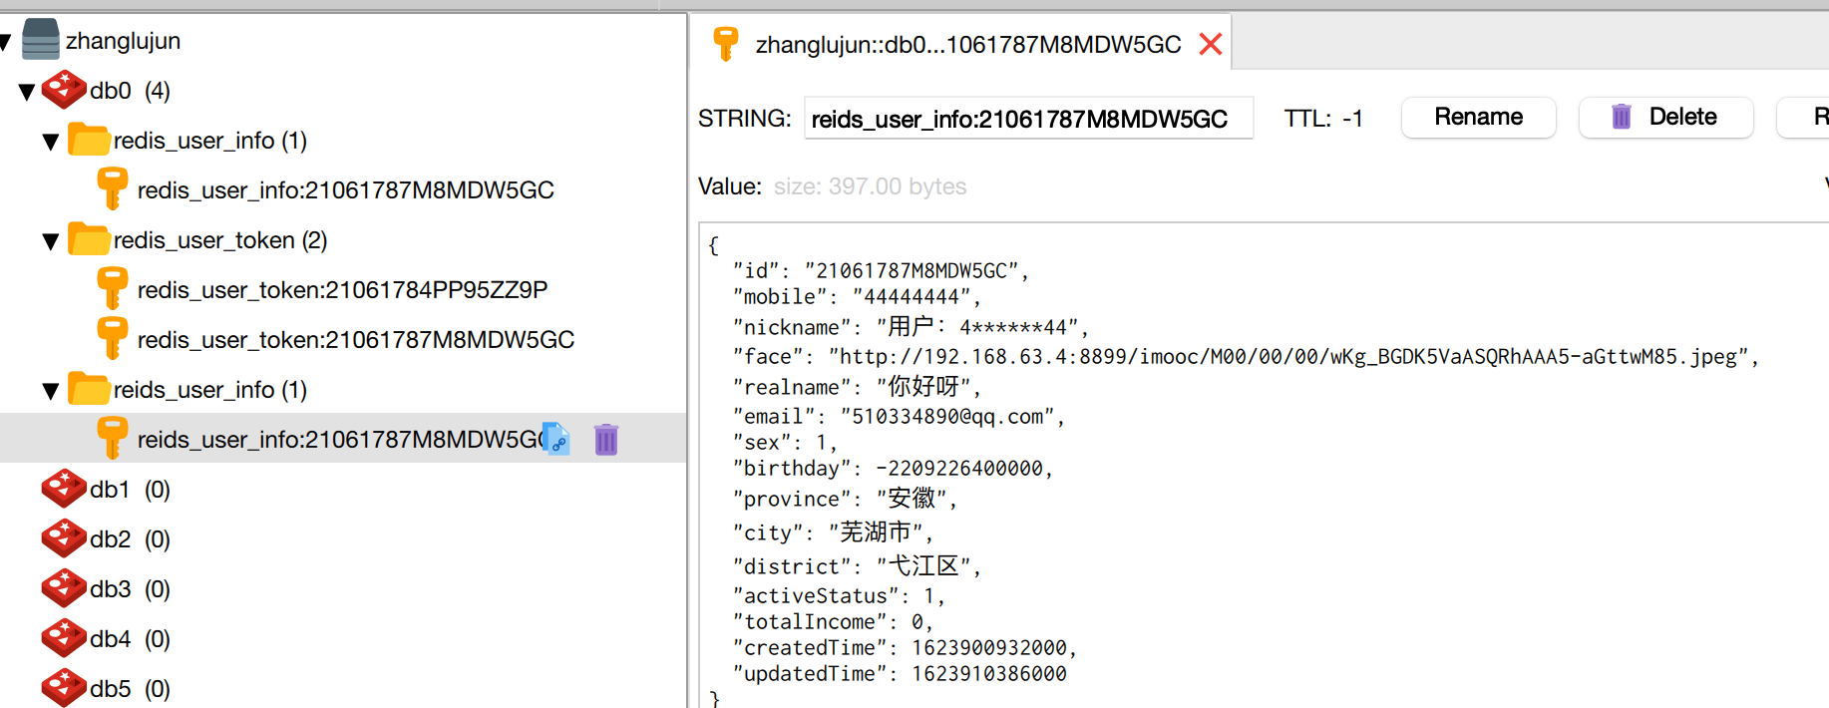Click the STRING: type label
Viewport: 1829px width, 708px height.
[x=744, y=119]
